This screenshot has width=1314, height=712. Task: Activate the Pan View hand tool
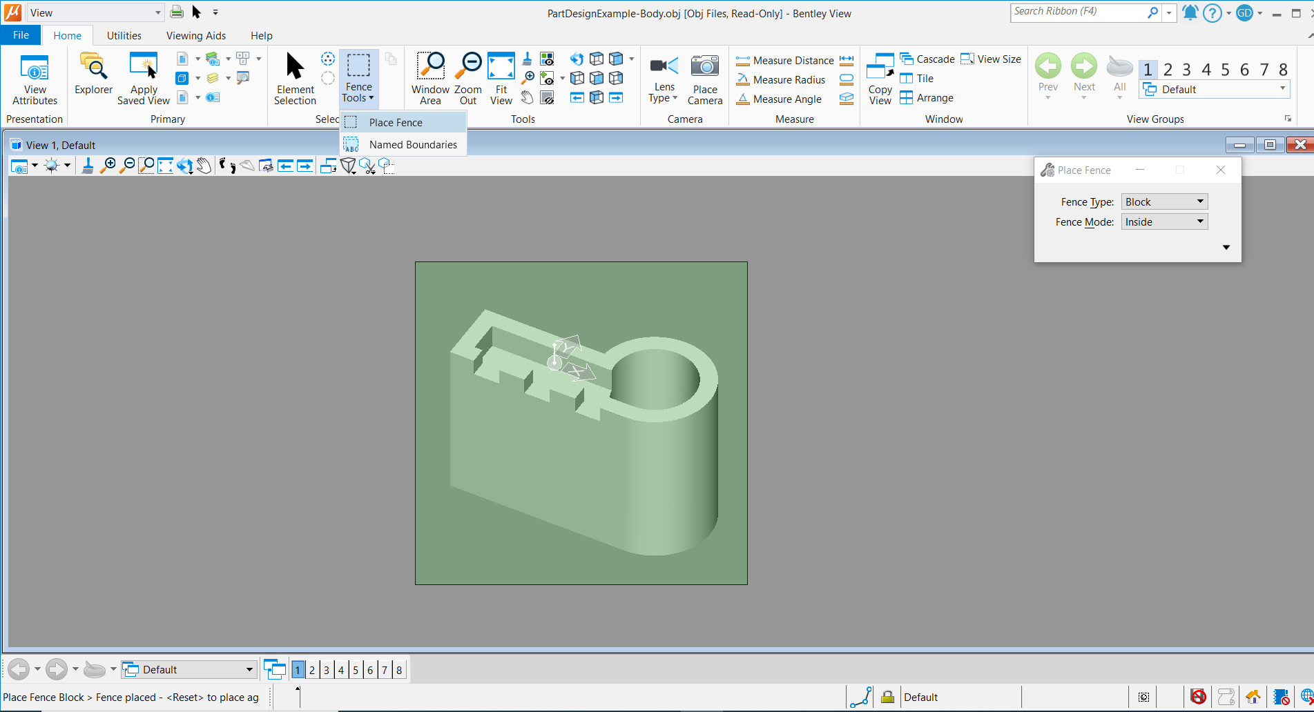(204, 166)
